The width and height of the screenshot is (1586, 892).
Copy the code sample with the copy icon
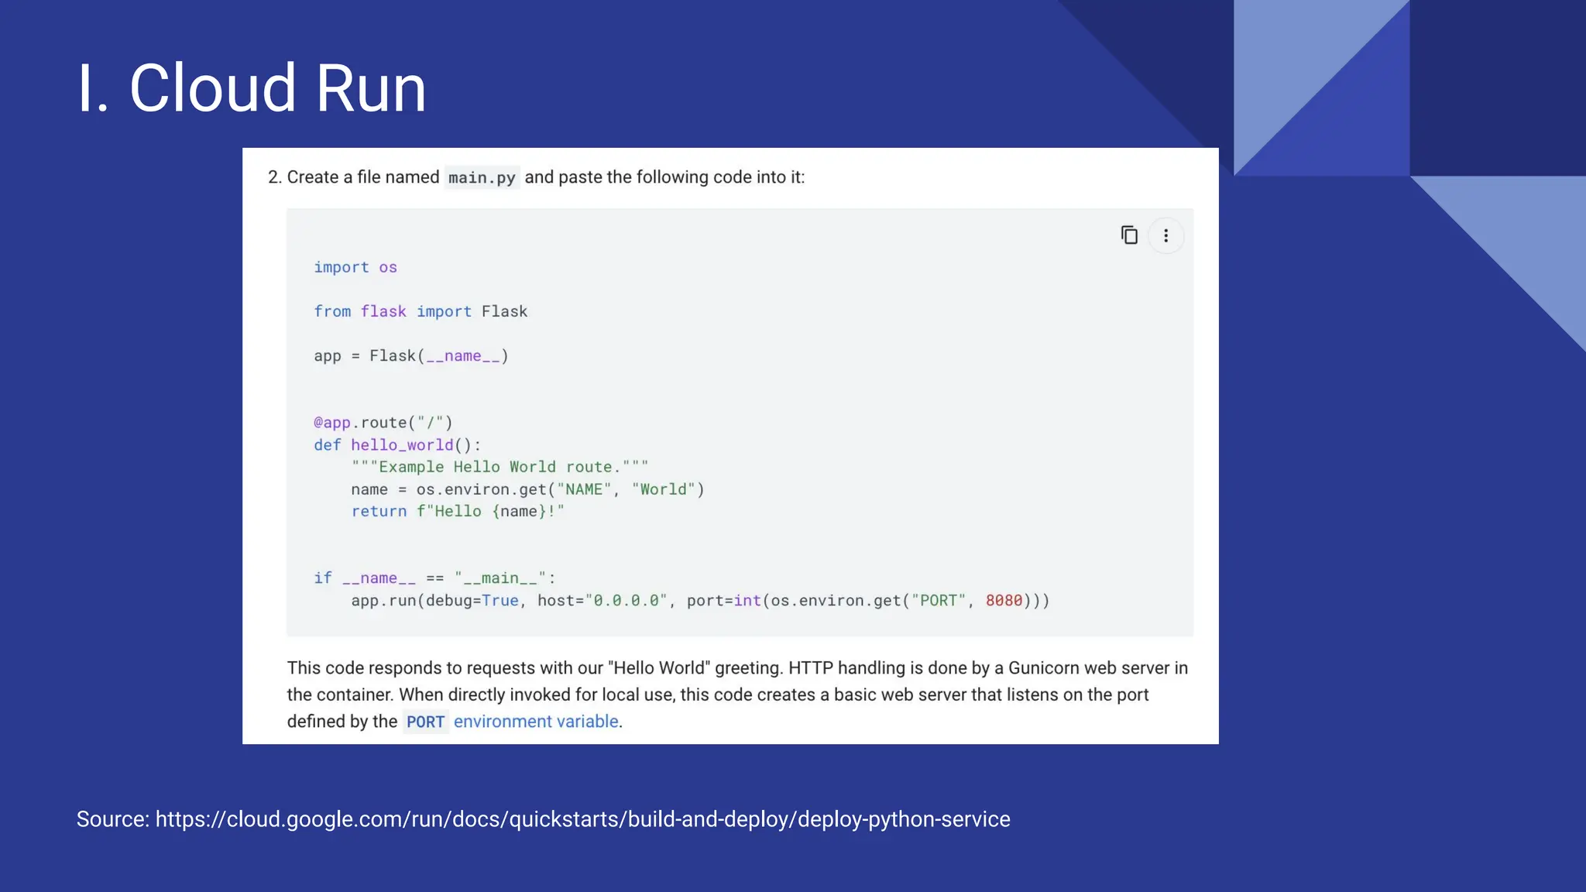tap(1129, 235)
